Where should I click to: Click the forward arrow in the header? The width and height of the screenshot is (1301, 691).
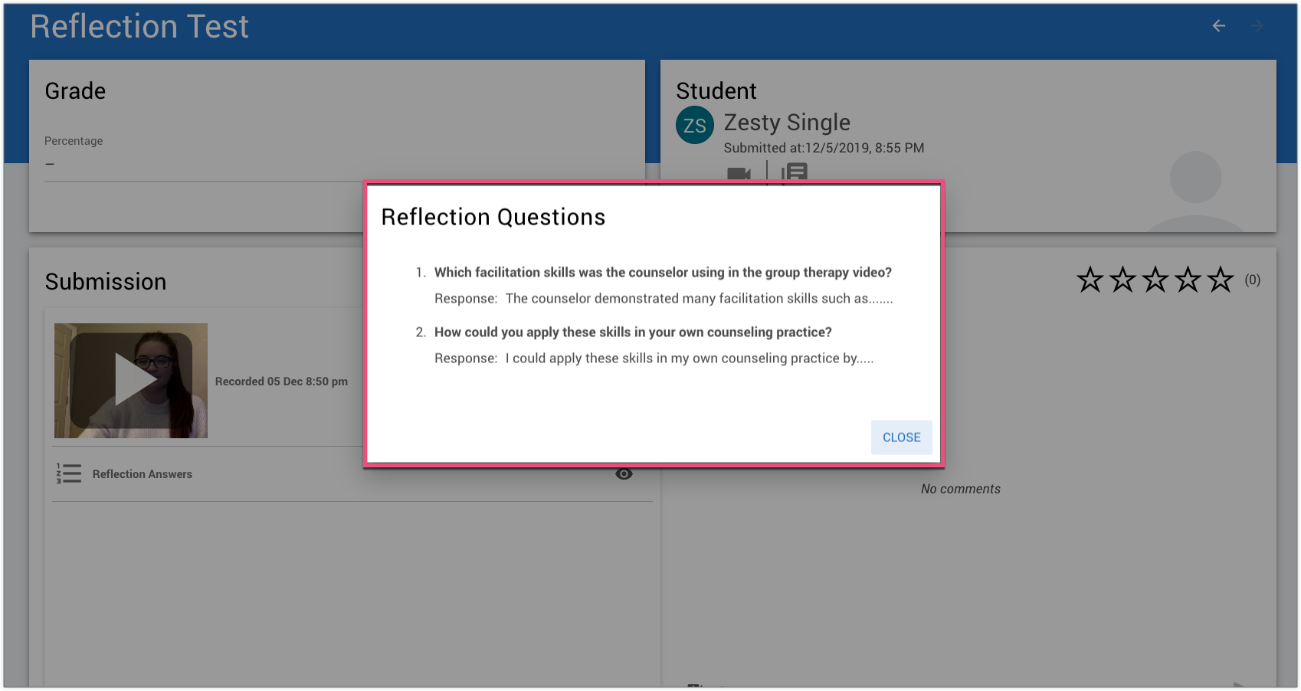pyautogui.click(x=1257, y=26)
